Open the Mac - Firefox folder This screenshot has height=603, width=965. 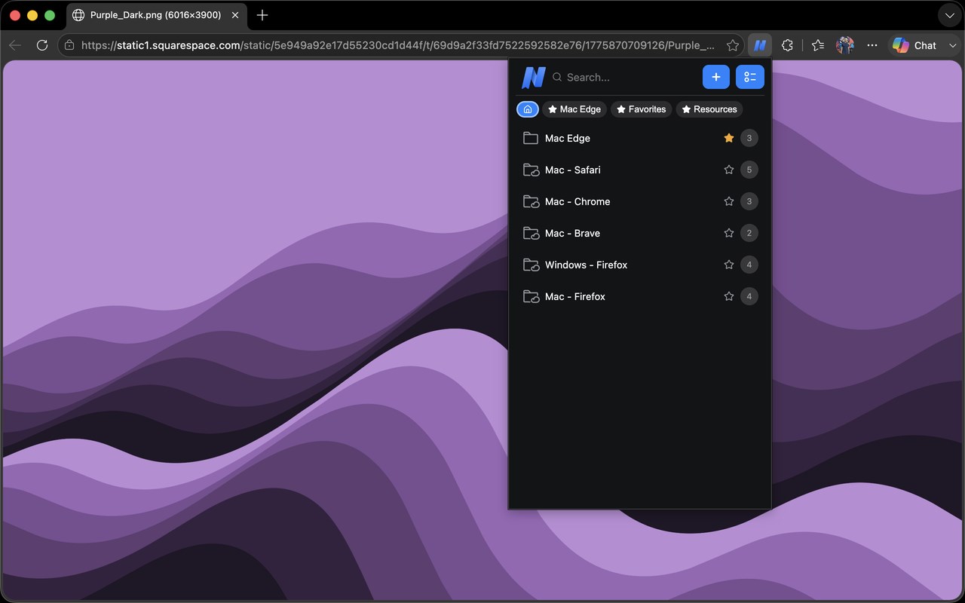639,296
